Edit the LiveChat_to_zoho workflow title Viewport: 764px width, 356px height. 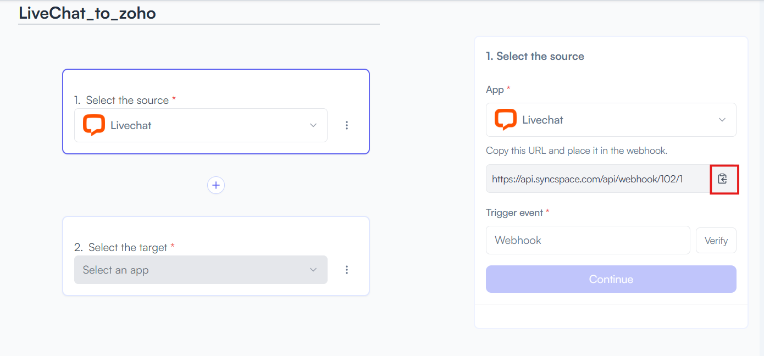pos(87,13)
